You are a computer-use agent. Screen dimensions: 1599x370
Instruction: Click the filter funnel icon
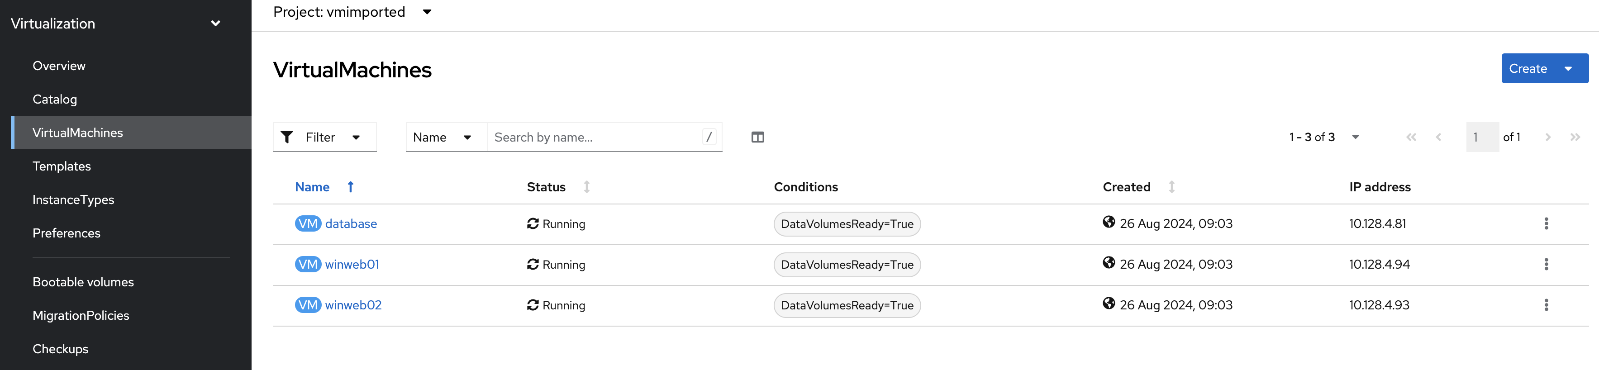287,137
